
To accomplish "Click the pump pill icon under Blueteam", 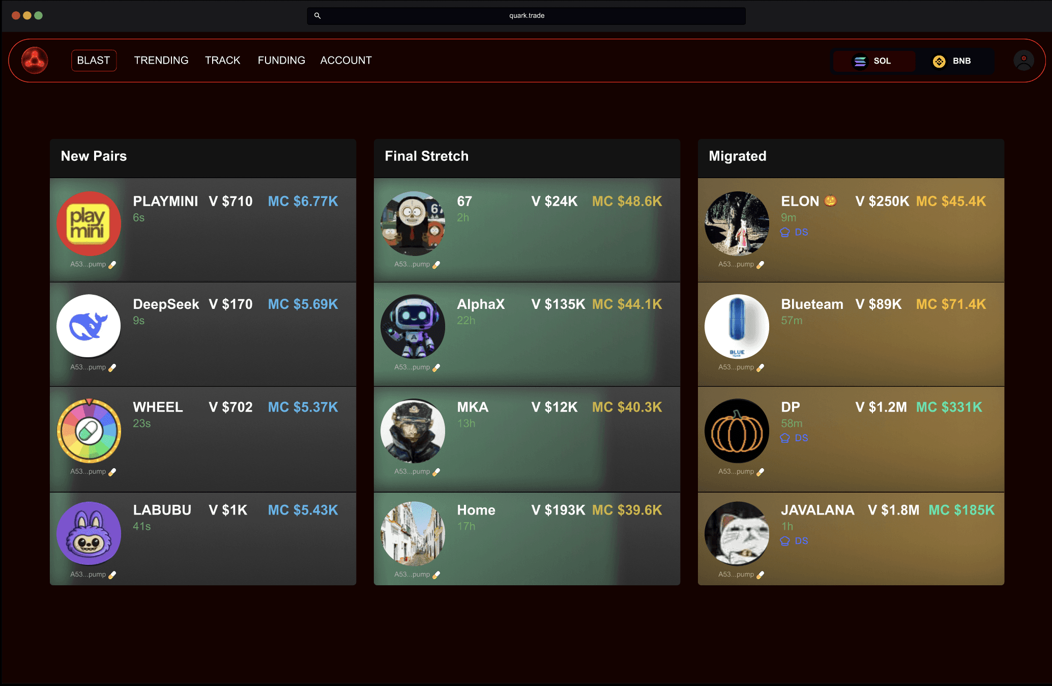I will 761,367.
